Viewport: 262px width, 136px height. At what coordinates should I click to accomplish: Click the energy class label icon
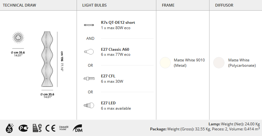coord(37,128)
